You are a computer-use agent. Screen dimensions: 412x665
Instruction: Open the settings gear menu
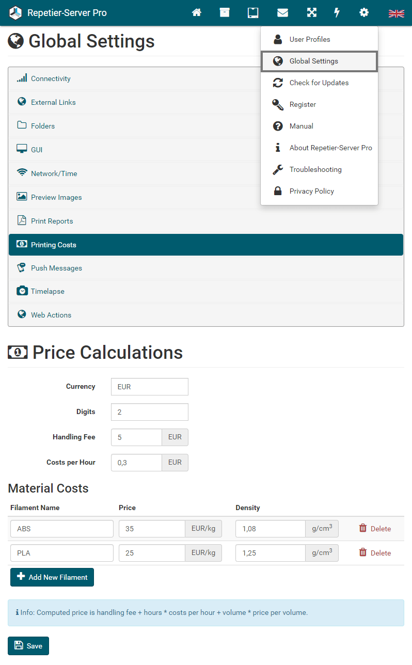(364, 12)
